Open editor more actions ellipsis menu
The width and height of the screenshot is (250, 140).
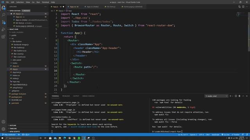coord(247,7)
